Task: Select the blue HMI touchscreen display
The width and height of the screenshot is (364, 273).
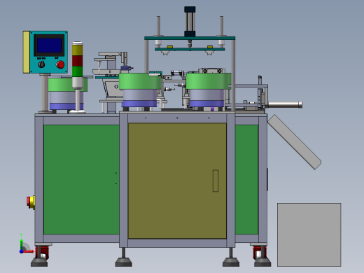Action: click(x=49, y=45)
